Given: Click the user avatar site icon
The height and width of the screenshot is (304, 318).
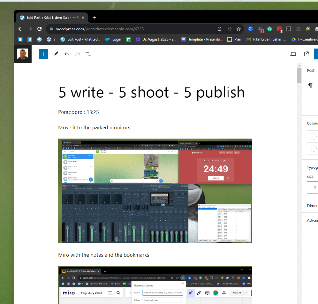Looking at the screenshot, I should pyautogui.click(x=23, y=54).
